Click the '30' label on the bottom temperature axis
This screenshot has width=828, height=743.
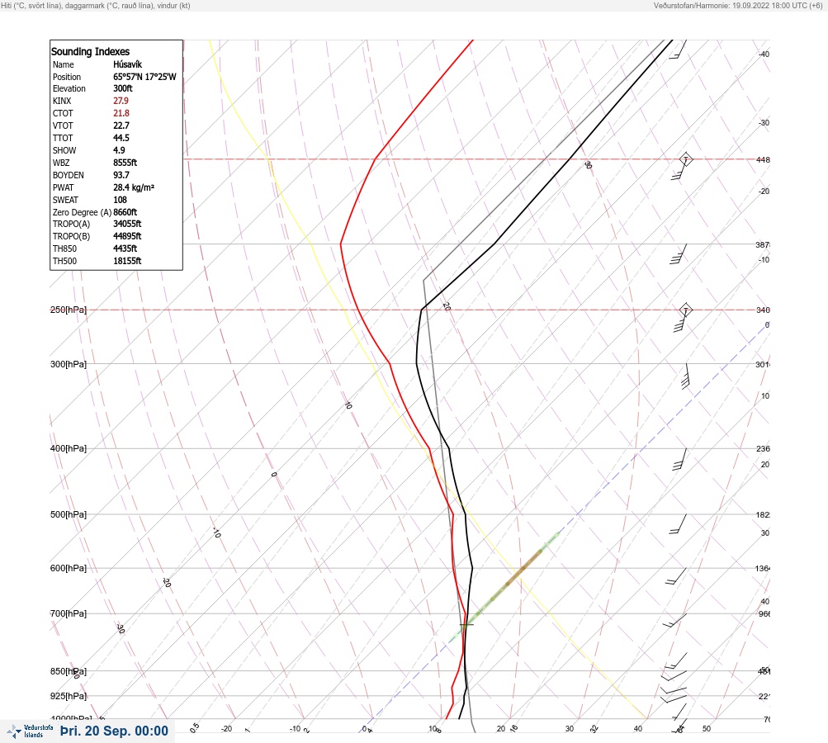coord(570,729)
